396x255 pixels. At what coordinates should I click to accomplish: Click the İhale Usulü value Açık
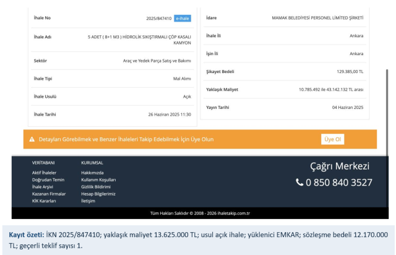(187, 97)
